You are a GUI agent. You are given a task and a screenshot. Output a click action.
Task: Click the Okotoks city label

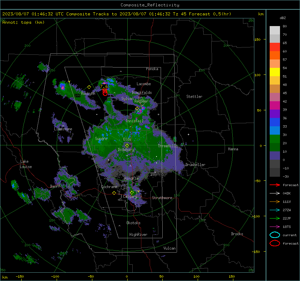click(133, 223)
